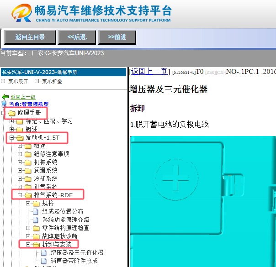The image size is (276, 267).
Task: Click the battery negative cable illustration
Action: (x=203, y=201)
